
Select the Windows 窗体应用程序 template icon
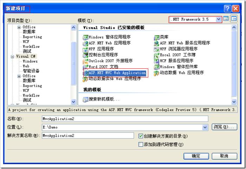85,37
